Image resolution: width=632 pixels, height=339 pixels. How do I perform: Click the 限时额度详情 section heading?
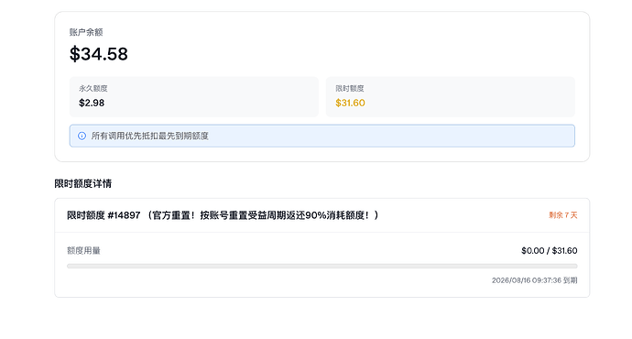[x=83, y=184]
